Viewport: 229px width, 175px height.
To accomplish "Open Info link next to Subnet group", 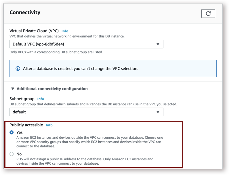I will coord(41,99).
